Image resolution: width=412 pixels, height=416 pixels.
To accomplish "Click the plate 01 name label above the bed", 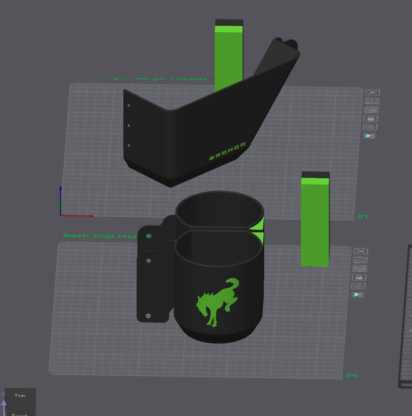I will pyautogui.click(x=149, y=78).
